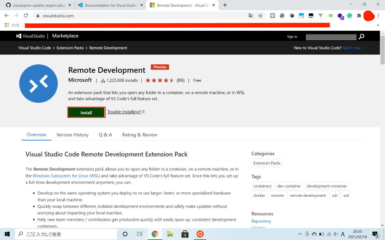Click the Visual Studio logo in header

click(30, 36)
